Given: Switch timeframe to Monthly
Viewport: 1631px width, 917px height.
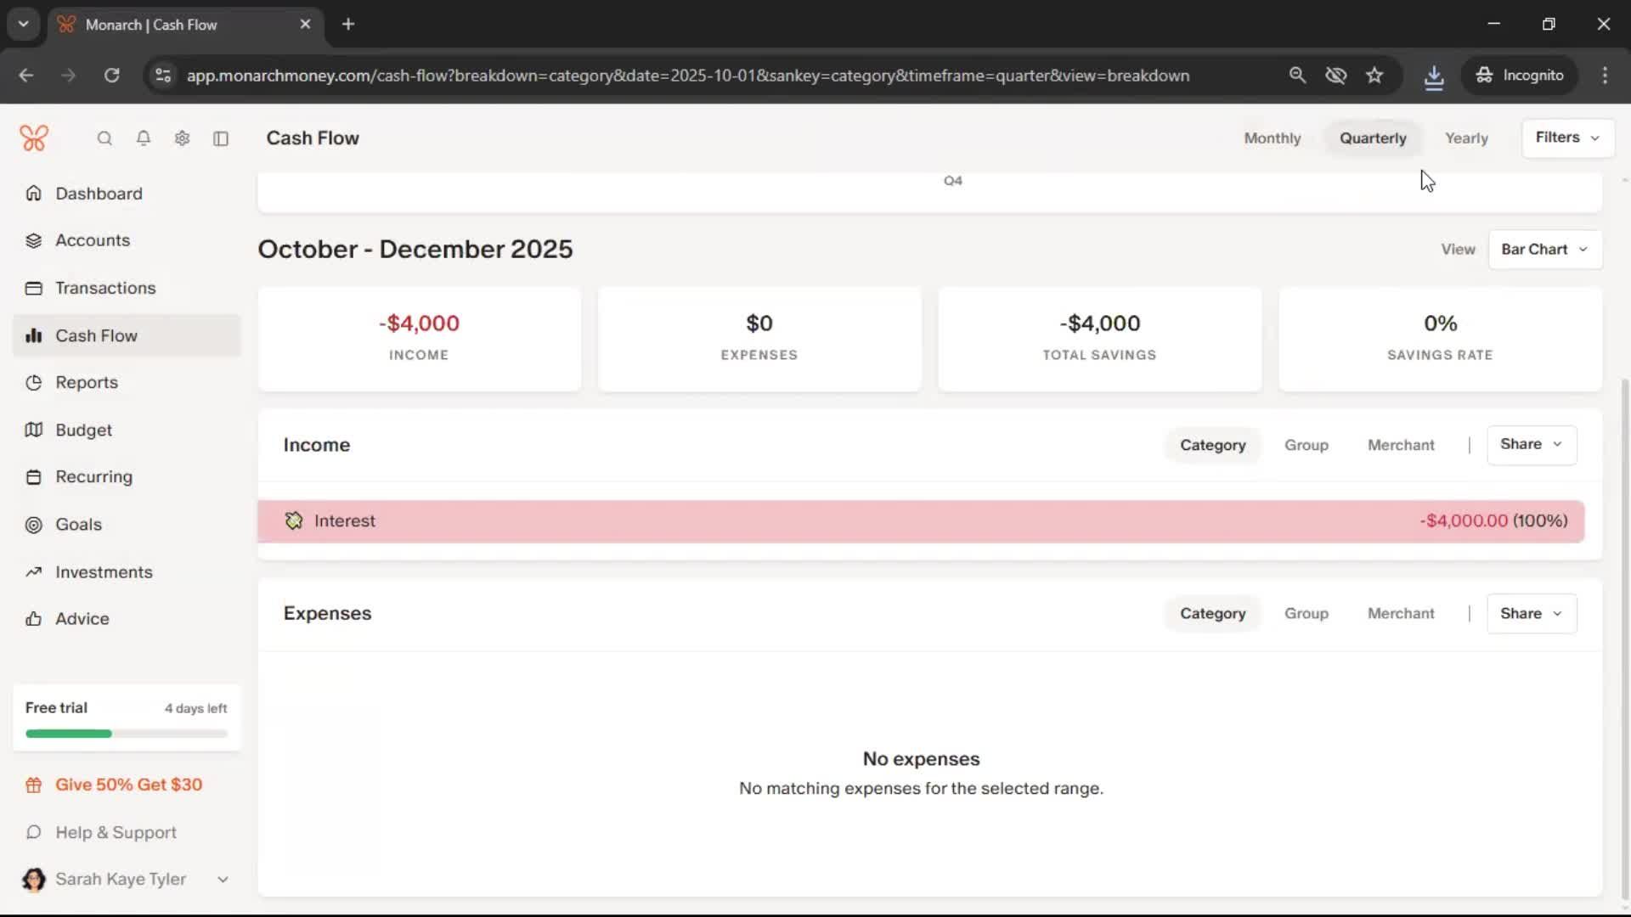Looking at the screenshot, I should point(1272,138).
